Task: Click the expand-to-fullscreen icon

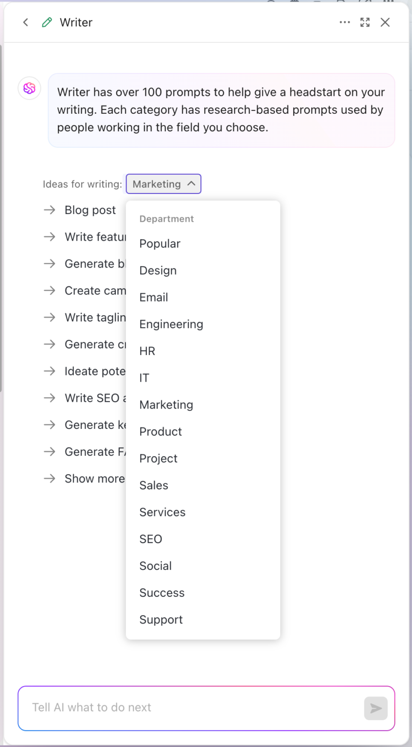Action: tap(365, 22)
